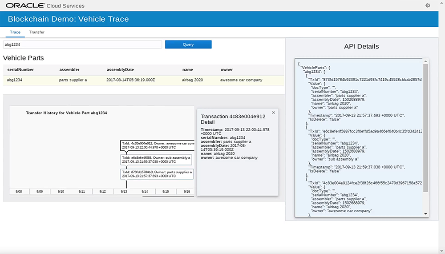Image resolution: width=445 pixels, height=254 pixels.
Task: Click the JSON timestamp 21:57:37.693 line
Action: pos(357,116)
